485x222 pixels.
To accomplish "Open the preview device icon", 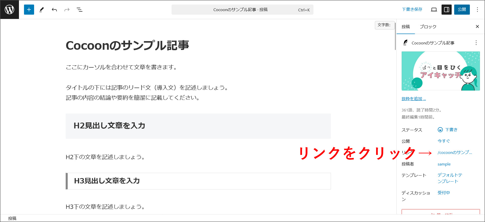I will click(434, 10).
